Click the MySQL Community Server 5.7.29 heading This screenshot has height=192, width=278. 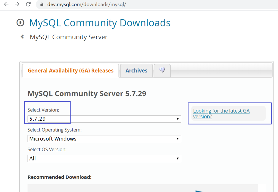(x=87, y=94)
